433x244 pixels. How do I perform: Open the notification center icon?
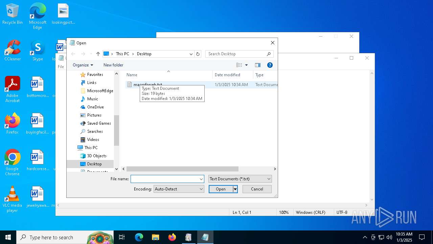click(422, 237)
